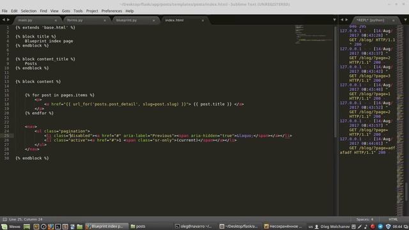Click left tab arrow in REPL pane

click(342, 20)
